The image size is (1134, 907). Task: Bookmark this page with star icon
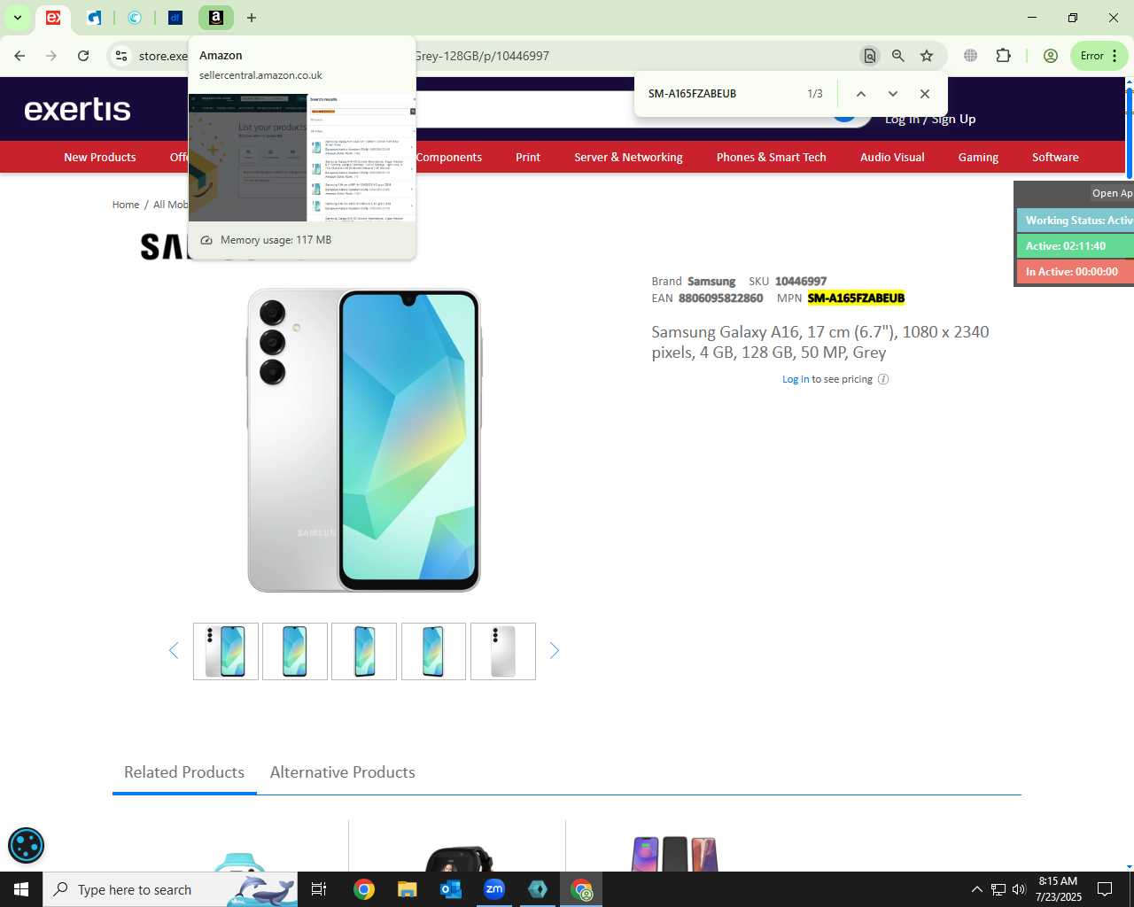click(927, 56)
